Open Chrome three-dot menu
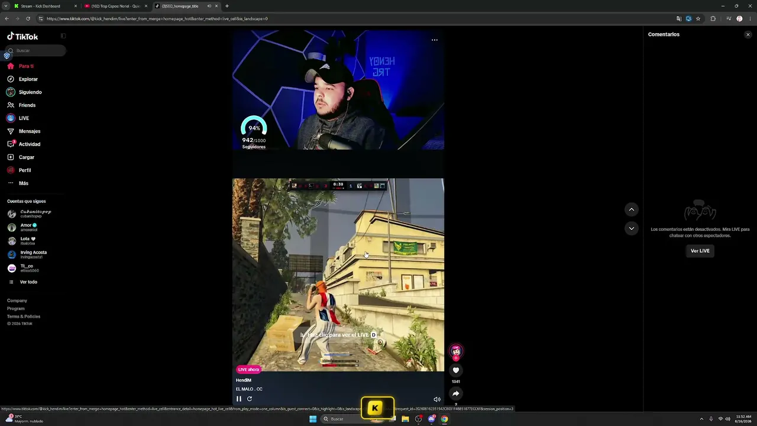 pos(749,18)
